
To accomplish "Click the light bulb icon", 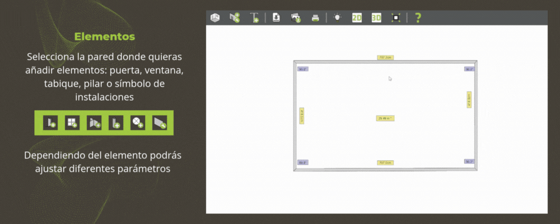I will click(337, 17).
